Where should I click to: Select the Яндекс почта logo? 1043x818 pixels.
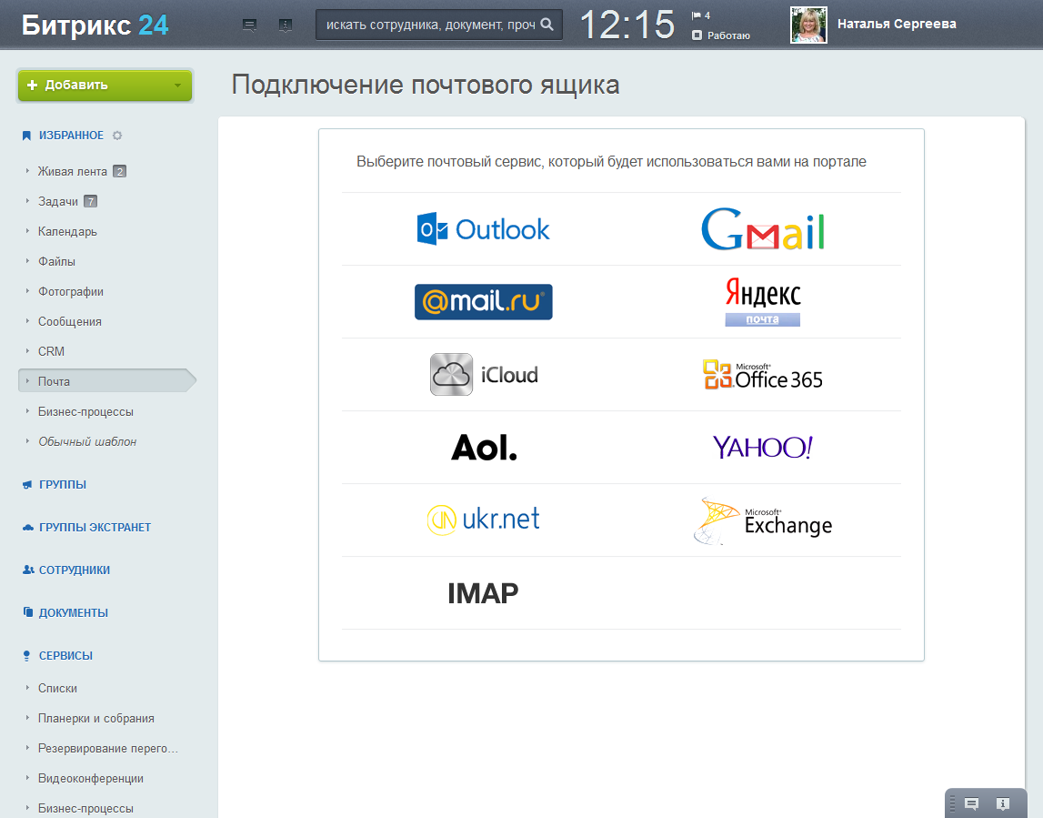[x=763, y=301]
